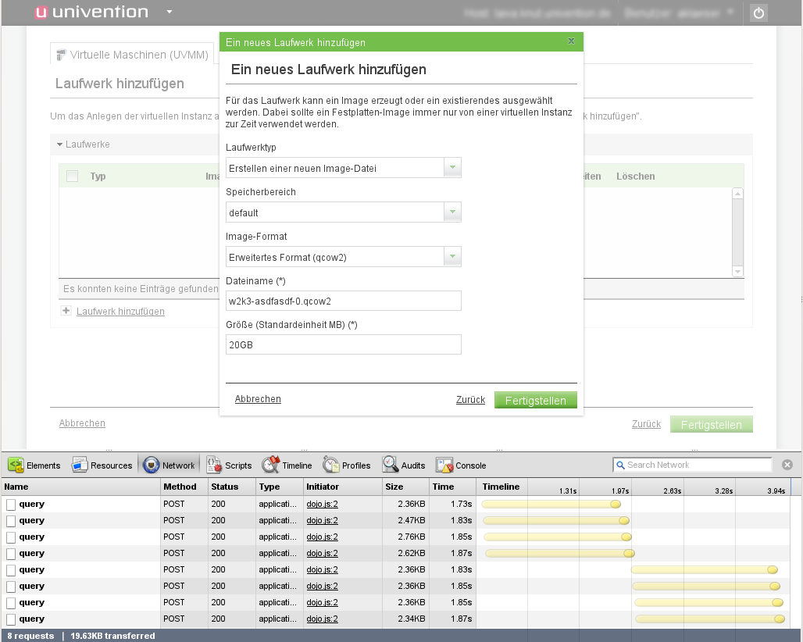803x642 pixels.
Task: Open the Resources panel icon
Action: [x=80, y=465]
